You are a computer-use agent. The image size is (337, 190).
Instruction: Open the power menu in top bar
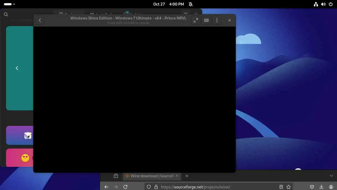(331, 4)
